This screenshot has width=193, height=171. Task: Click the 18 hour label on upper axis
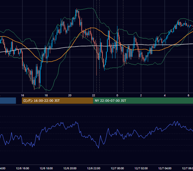(46, 95)
